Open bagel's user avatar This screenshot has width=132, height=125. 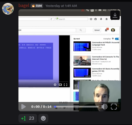point(8,9)
